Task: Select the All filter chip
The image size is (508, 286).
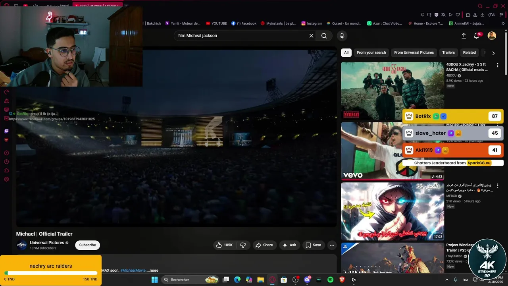Action: pyautogui.click(x=346, y=52)
